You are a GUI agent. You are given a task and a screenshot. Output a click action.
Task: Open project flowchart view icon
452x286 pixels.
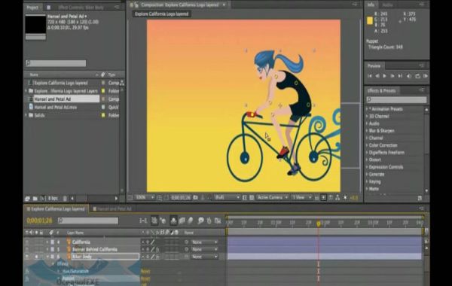click(122, 83)
